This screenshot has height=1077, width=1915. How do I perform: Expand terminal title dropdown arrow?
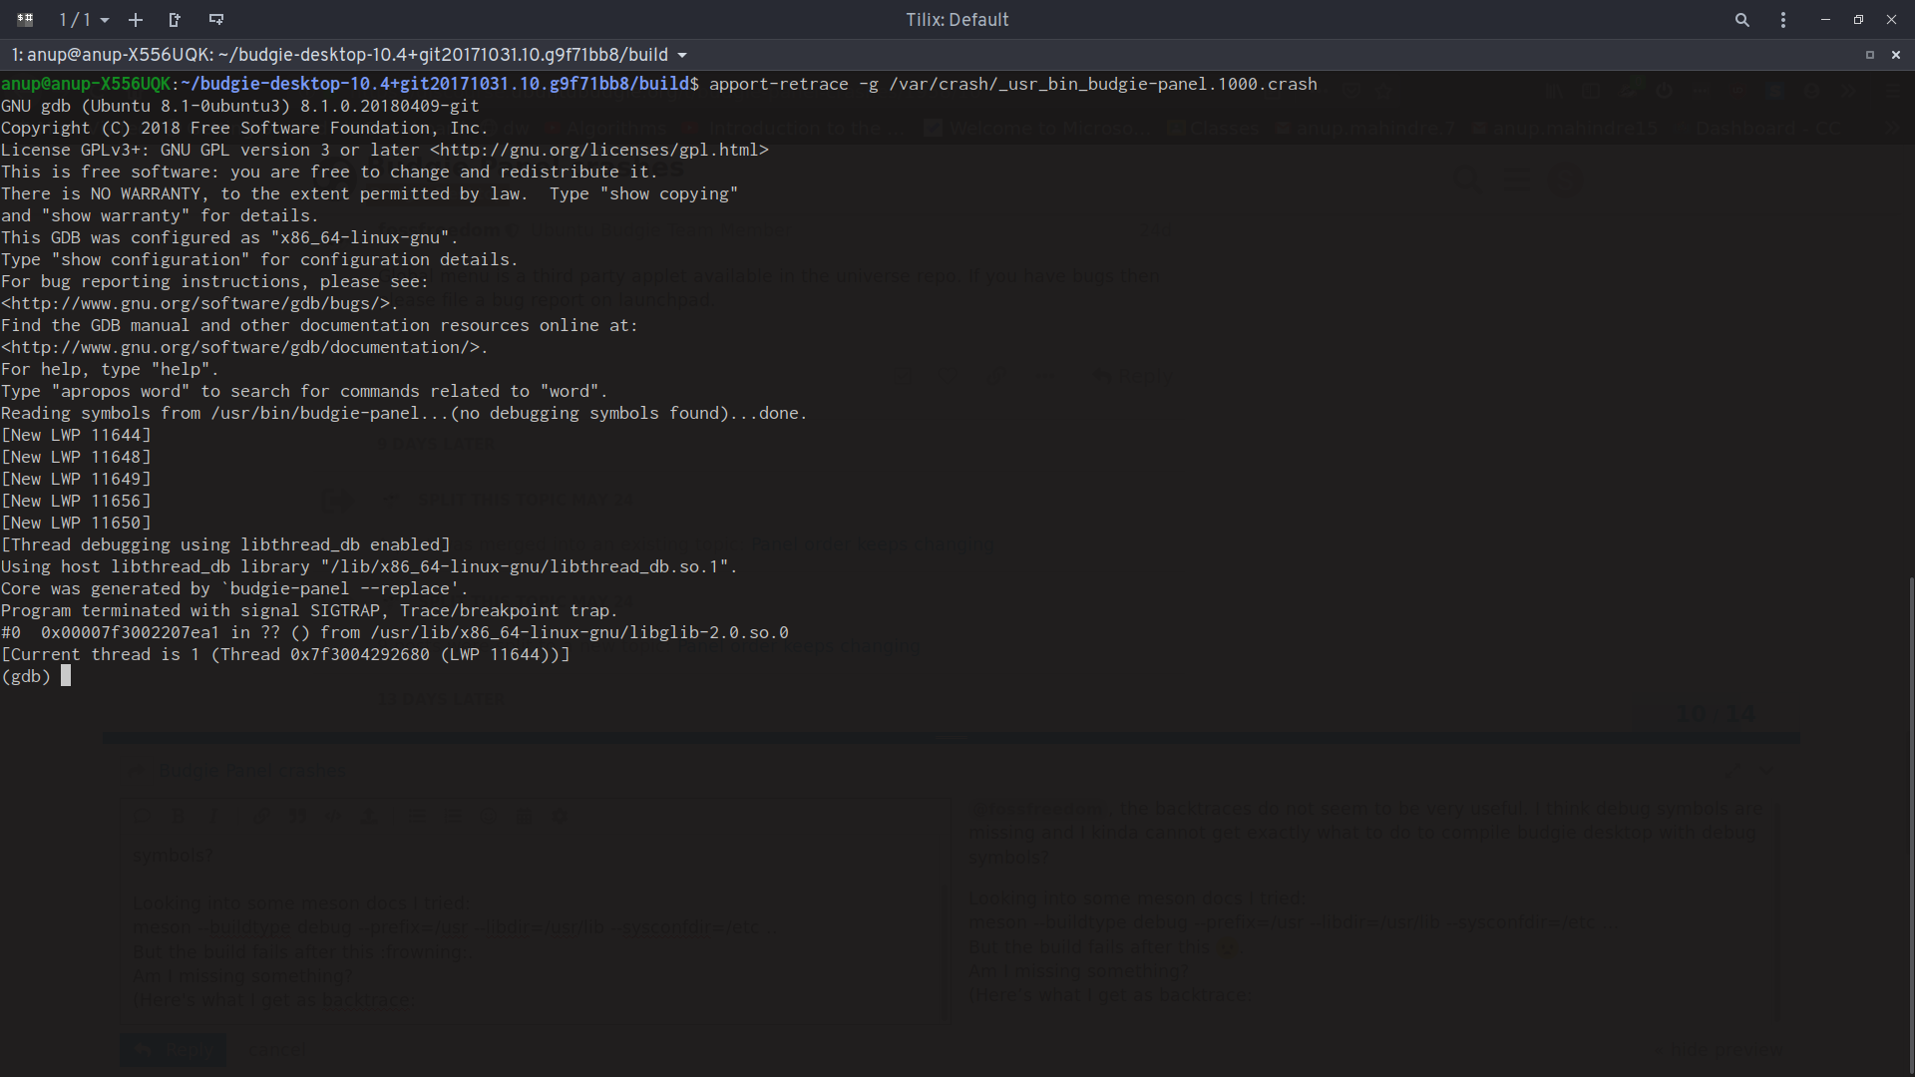(682, 55)
